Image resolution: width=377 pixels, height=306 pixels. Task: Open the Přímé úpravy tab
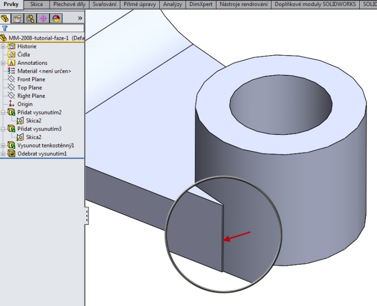coord(140,5)
